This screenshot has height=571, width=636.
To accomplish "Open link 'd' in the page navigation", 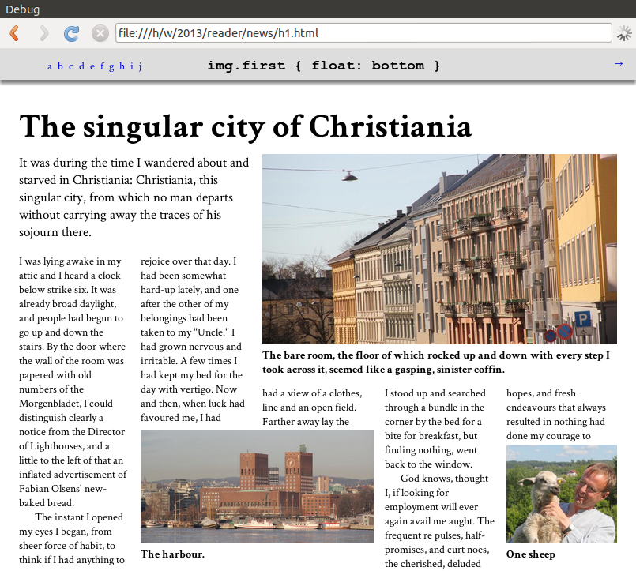I will [81, 66].
